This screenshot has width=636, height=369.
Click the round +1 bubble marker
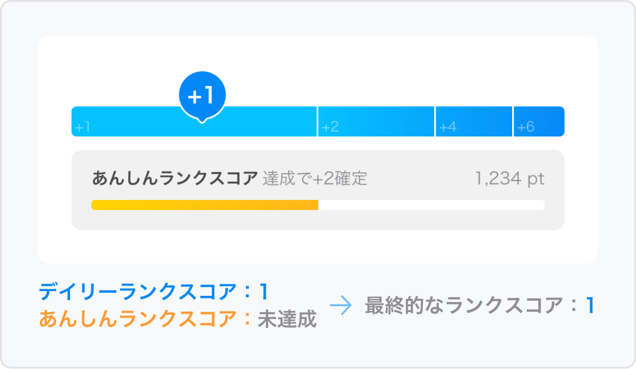tap(202, 95)
